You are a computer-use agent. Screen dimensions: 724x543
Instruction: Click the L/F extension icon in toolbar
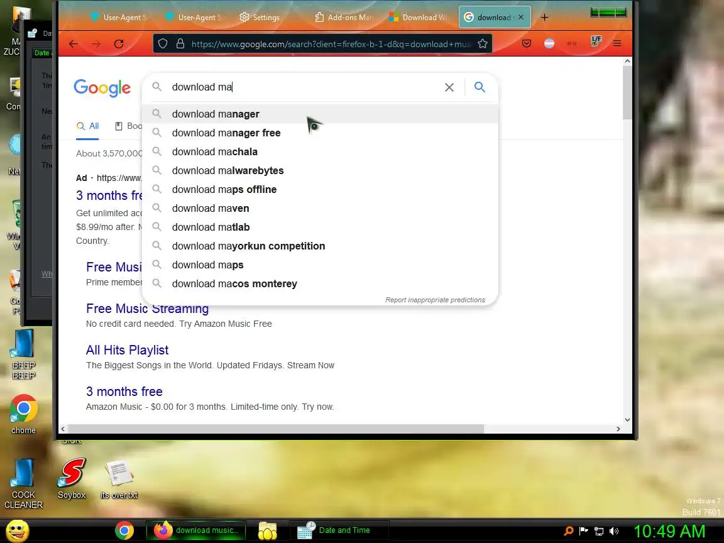[x=596, y=41]
